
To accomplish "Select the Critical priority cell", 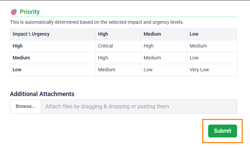I will tap(105, 46).
